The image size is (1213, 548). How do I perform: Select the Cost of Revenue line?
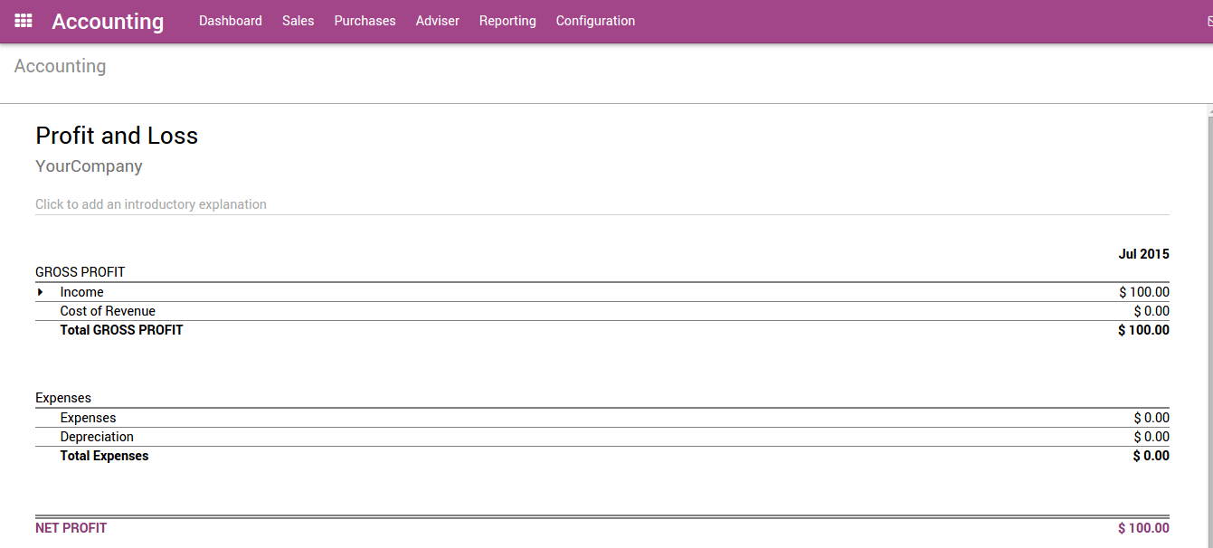coord(108,310)
